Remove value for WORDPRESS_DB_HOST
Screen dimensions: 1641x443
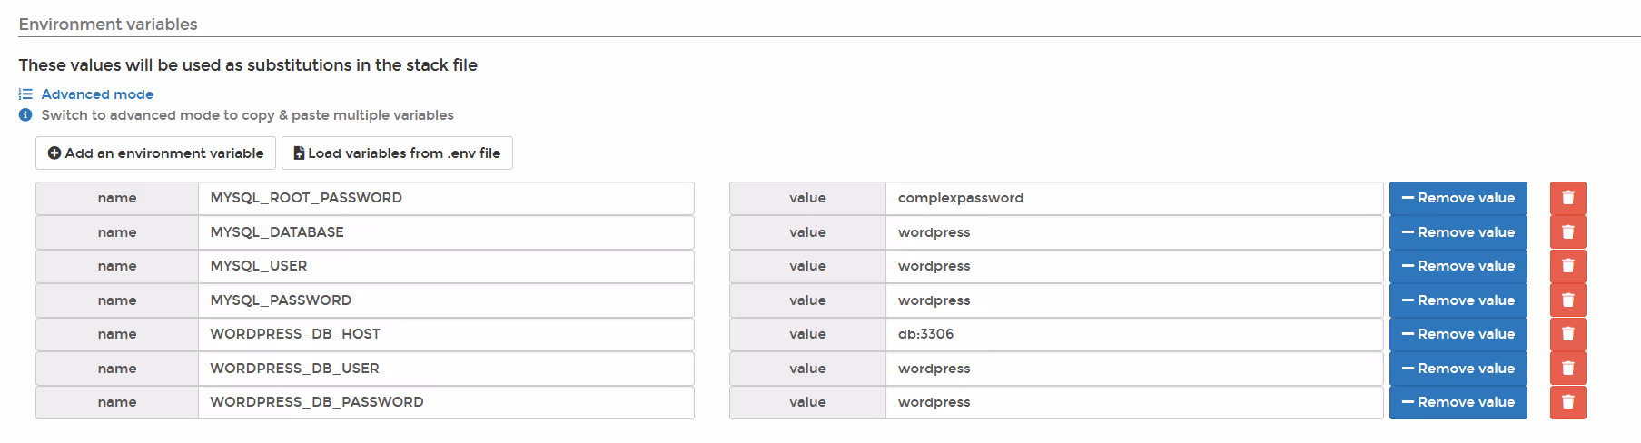click(x=1458, y=334)
